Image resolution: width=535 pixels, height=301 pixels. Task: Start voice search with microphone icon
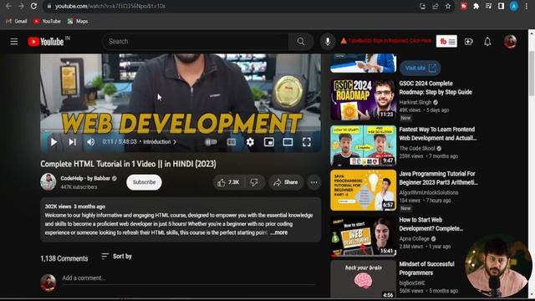tap(328, 42)
